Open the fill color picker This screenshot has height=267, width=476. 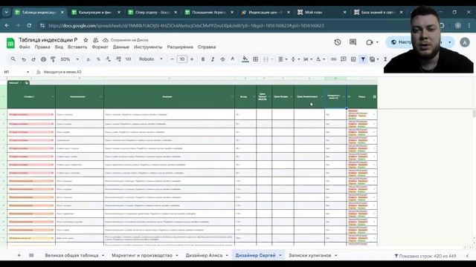point(245,59)
